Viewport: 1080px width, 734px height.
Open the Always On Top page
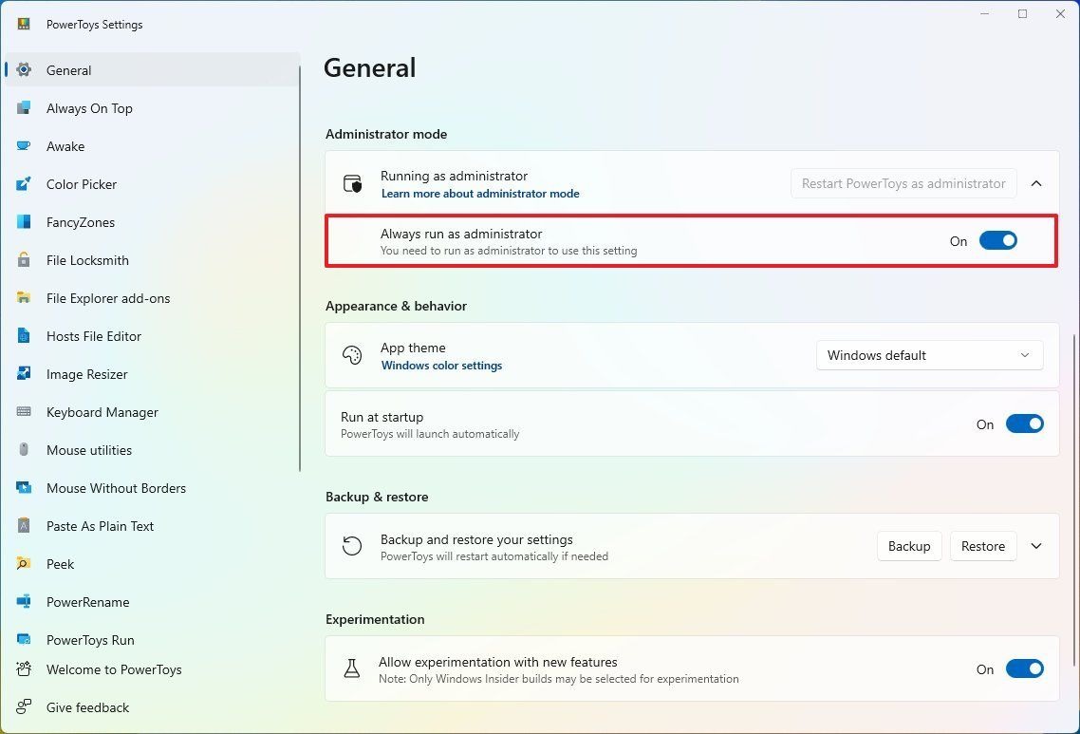pos(152,107)
